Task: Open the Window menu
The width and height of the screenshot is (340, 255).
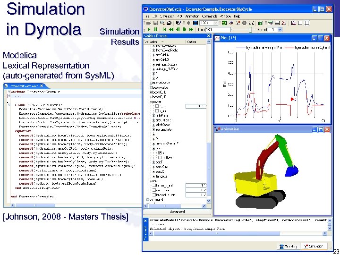Action: 226,16
